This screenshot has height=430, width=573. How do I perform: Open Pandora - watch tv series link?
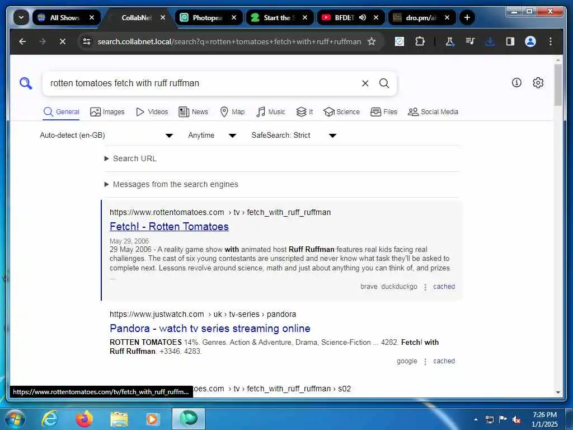coord(210,328)
